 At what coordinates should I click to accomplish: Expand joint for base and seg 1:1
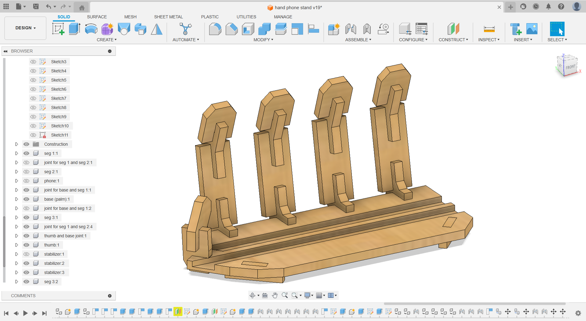pyautogui.click(x=17, y=190)
